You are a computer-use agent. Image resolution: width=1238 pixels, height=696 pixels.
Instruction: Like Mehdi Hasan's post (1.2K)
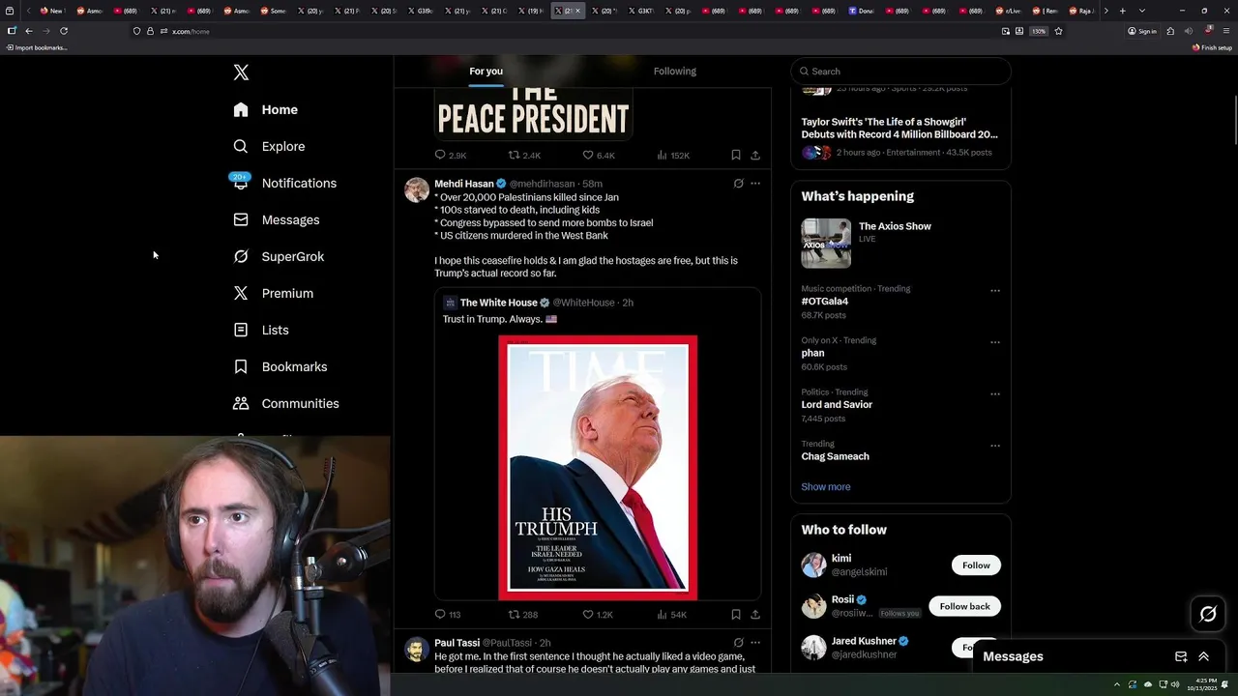[598, 615]
